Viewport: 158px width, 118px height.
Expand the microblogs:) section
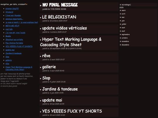[x=125, y=5]
